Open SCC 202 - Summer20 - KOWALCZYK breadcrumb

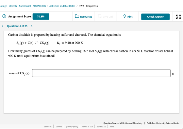pyautogui.click(x=23, y=6)
